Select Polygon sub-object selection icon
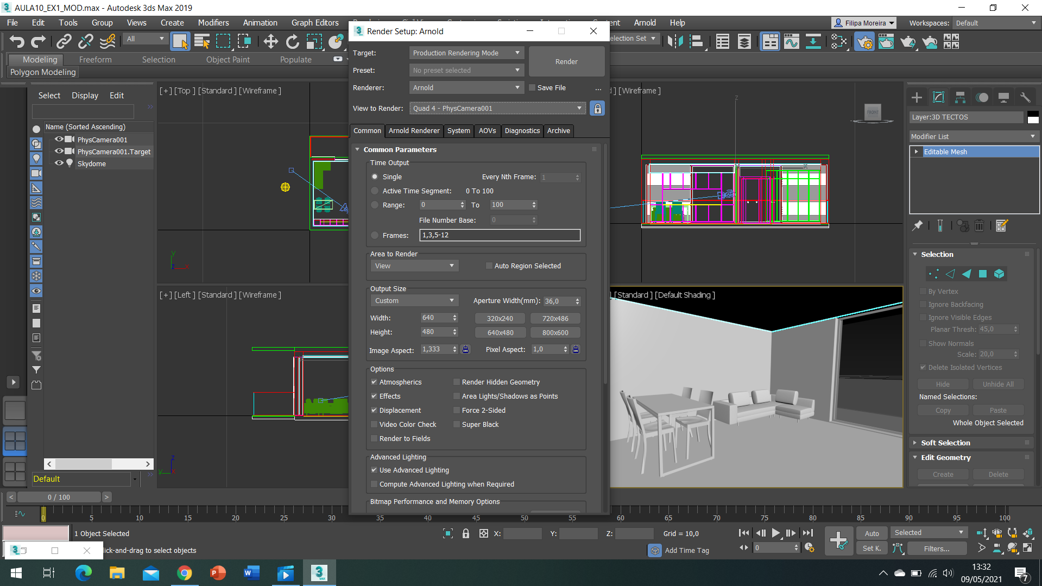Image resolution: width=1042 pixels, height=586 pixels. [982, 274]
